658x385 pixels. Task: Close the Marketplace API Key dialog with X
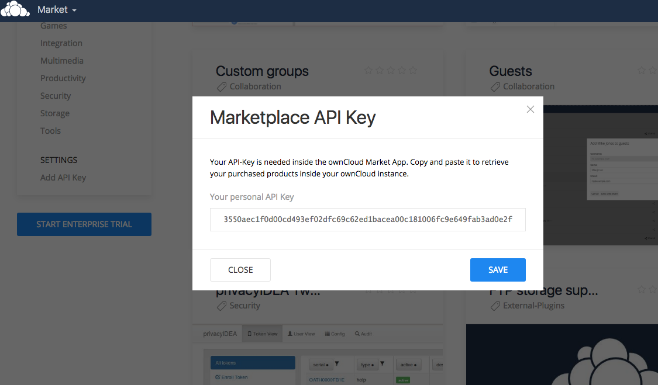click(530, 109)
